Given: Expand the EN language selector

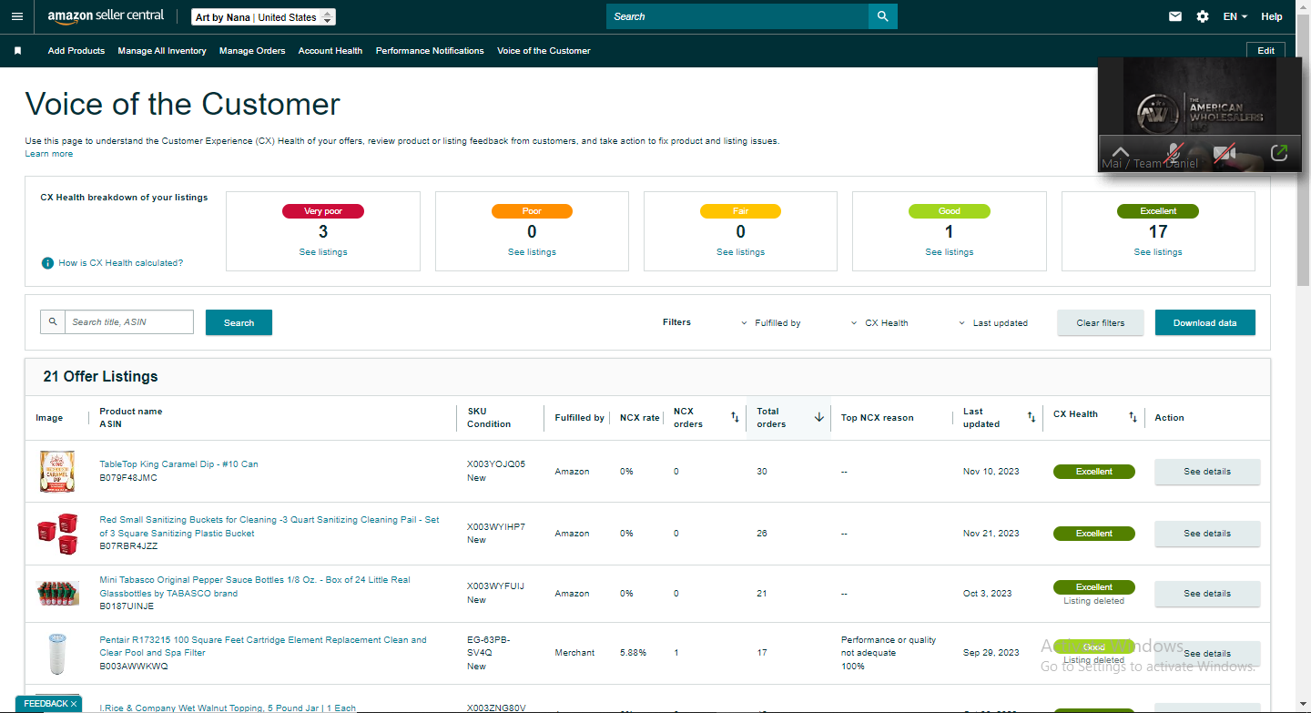Looking at the screenshot, I should coord(1235,16).
